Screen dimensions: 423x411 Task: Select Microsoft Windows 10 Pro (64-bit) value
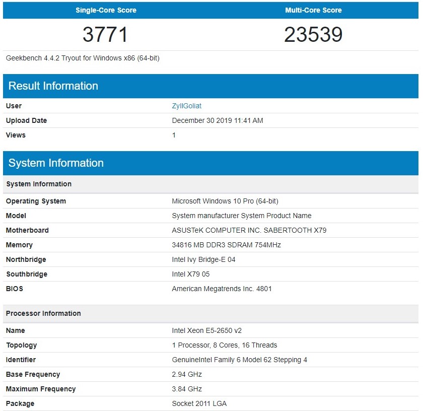[225, 201]
